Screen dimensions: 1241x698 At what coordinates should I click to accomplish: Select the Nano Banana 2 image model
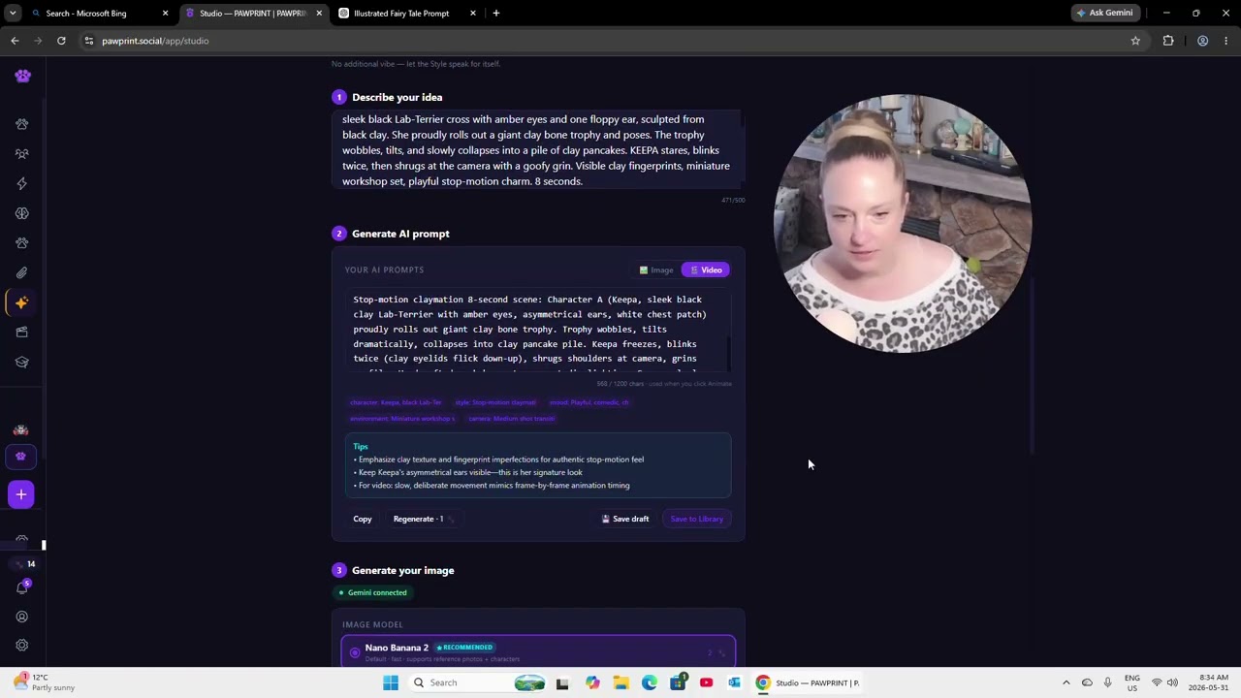pyautogui.click(x=538, y=651)
